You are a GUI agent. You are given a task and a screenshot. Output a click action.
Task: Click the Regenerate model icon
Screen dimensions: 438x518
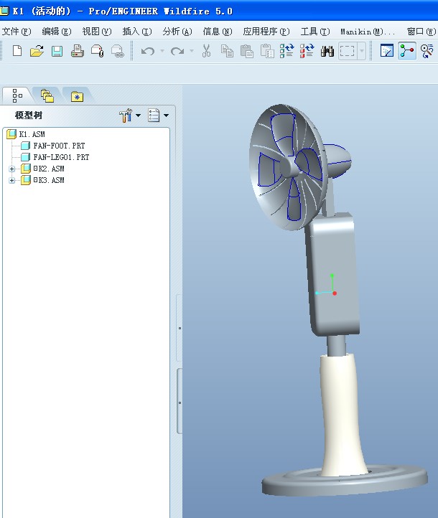tap(287, 51)
